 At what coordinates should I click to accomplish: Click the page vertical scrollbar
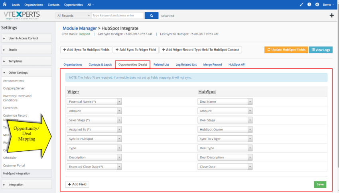coord(338,86)
